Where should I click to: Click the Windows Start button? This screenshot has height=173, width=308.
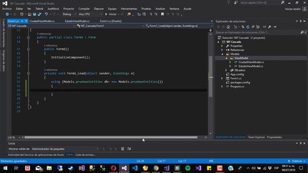[x=5, y=168]
